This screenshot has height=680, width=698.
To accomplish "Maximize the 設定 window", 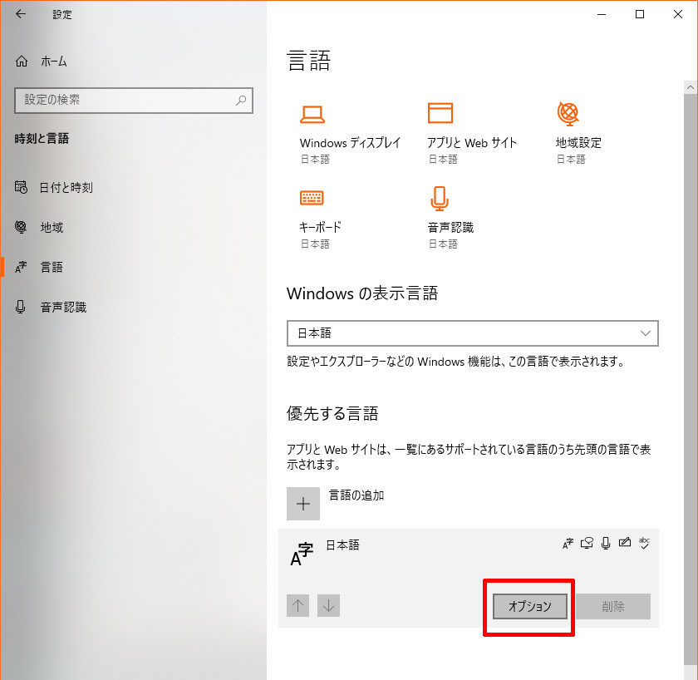I will point(640,14).
